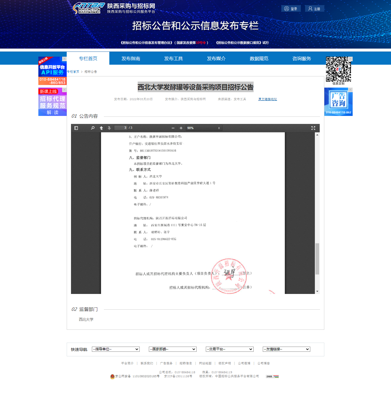Open the 数据规范 navigation tab
This screenshot has height=405, width=391.
[259, 58]
